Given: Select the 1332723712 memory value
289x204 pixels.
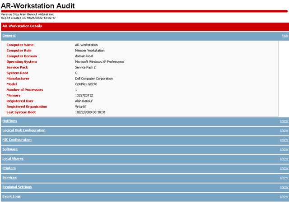Looking at the screenshot, I should point(84,96).
